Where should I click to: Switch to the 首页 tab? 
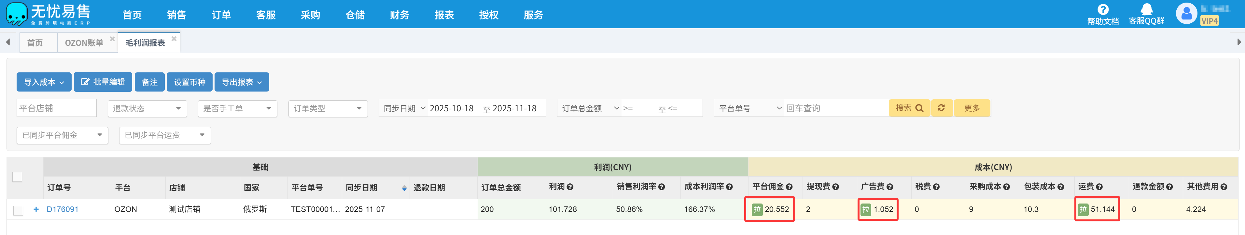point(35,43)
